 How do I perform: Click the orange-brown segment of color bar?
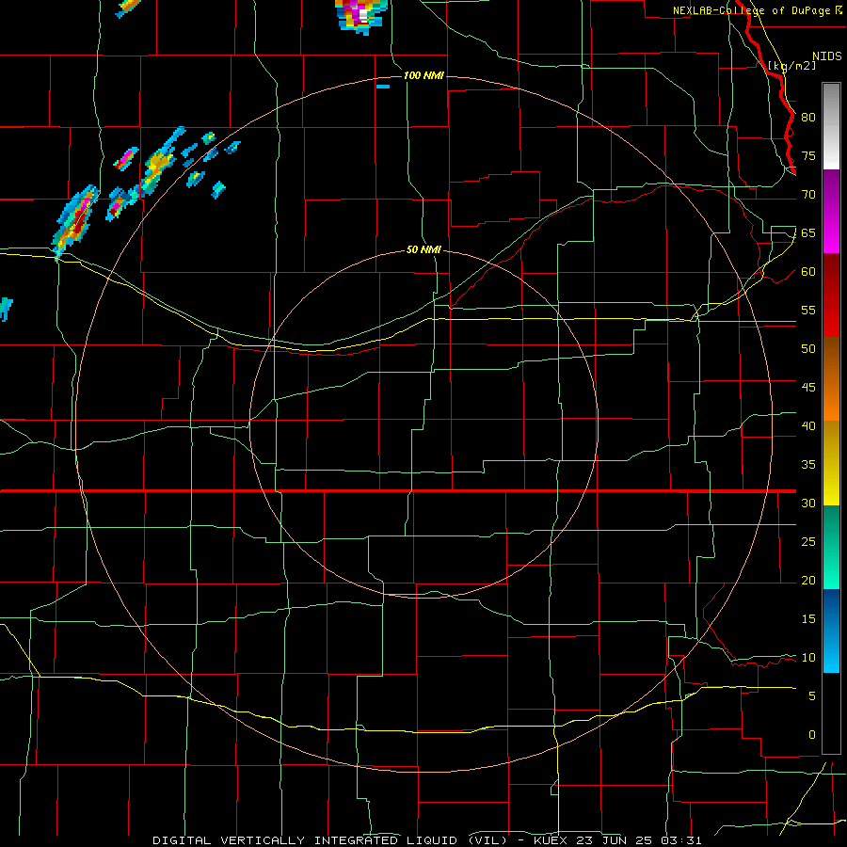831,378
